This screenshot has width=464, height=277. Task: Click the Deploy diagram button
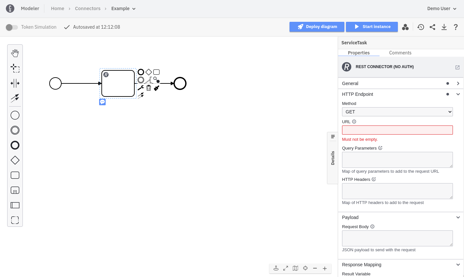point(317,27)
